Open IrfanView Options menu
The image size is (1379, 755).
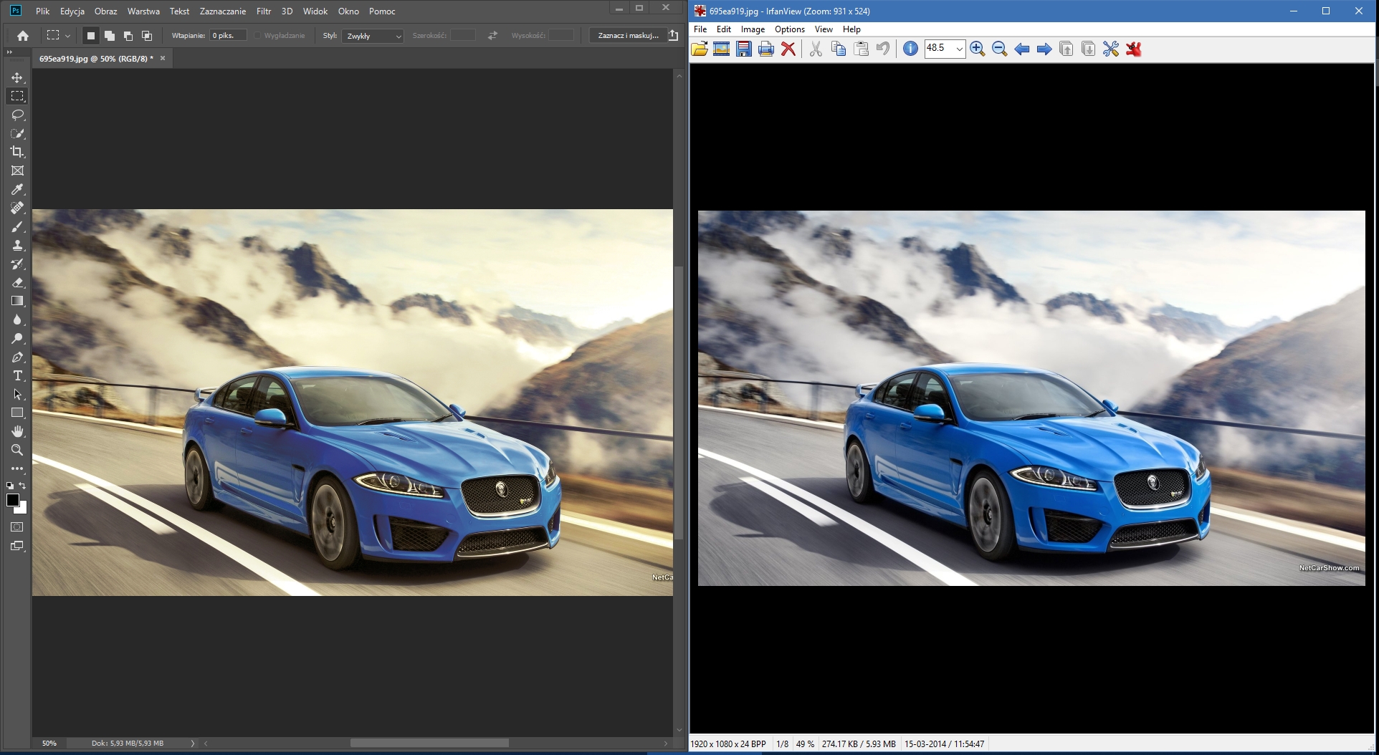tap(789, 29)
